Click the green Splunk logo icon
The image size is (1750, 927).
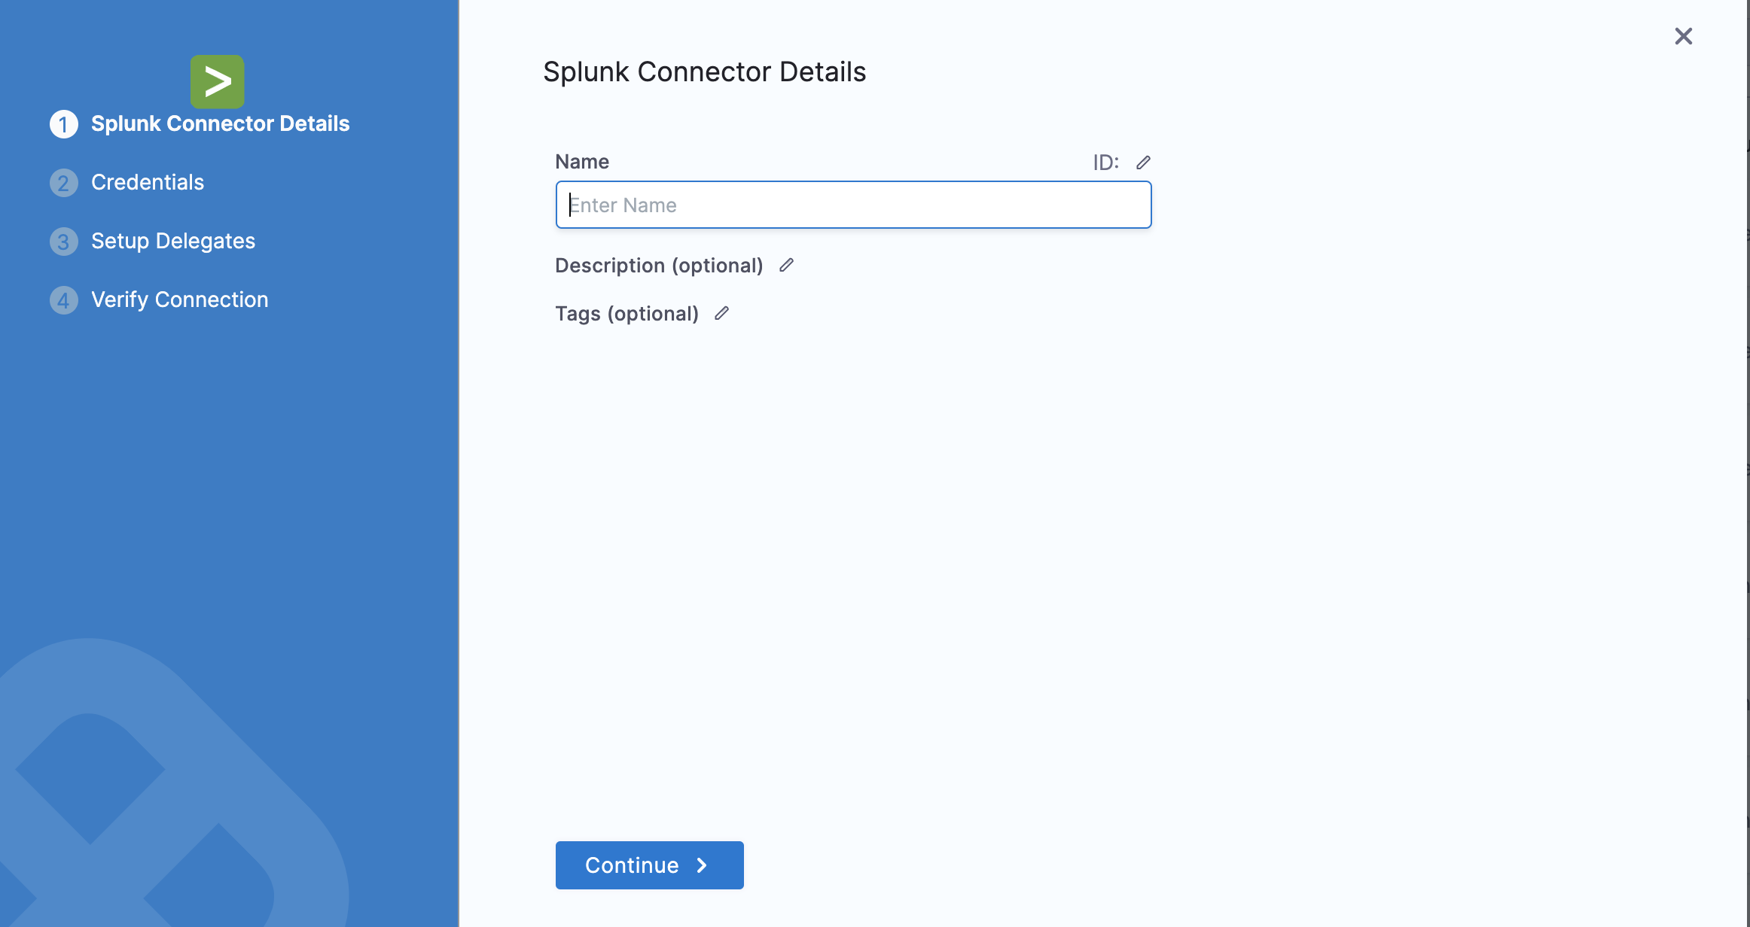click(x=217, y=81)
